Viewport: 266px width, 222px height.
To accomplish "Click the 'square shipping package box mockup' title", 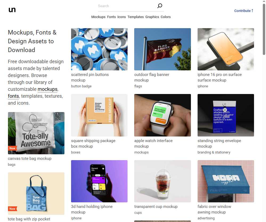I will point(93,143).
